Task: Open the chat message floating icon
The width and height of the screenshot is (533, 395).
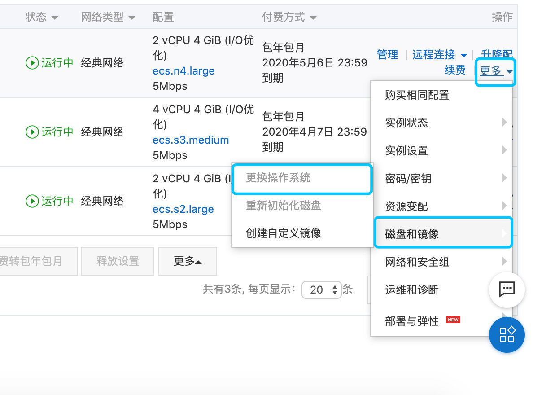Action: click(507, 290)
